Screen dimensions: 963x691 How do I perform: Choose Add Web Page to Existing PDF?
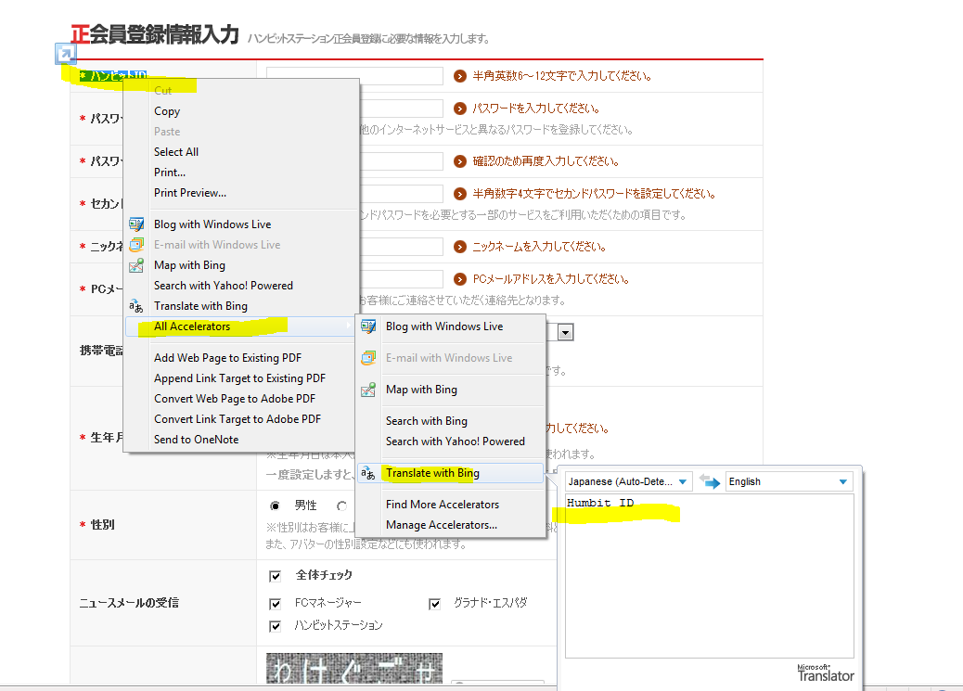tap(228, 358)
